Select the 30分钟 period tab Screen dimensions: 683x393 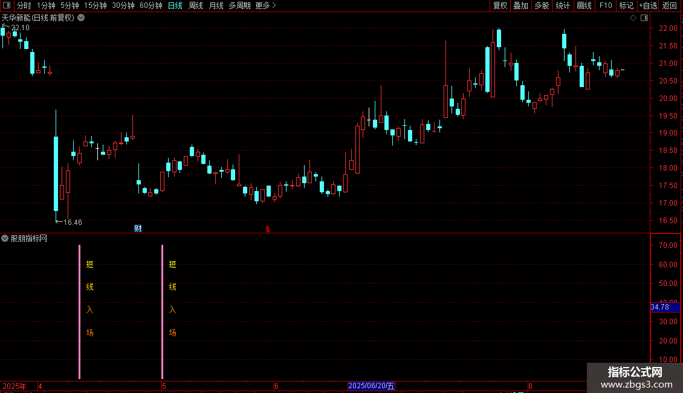pos(123,5)
